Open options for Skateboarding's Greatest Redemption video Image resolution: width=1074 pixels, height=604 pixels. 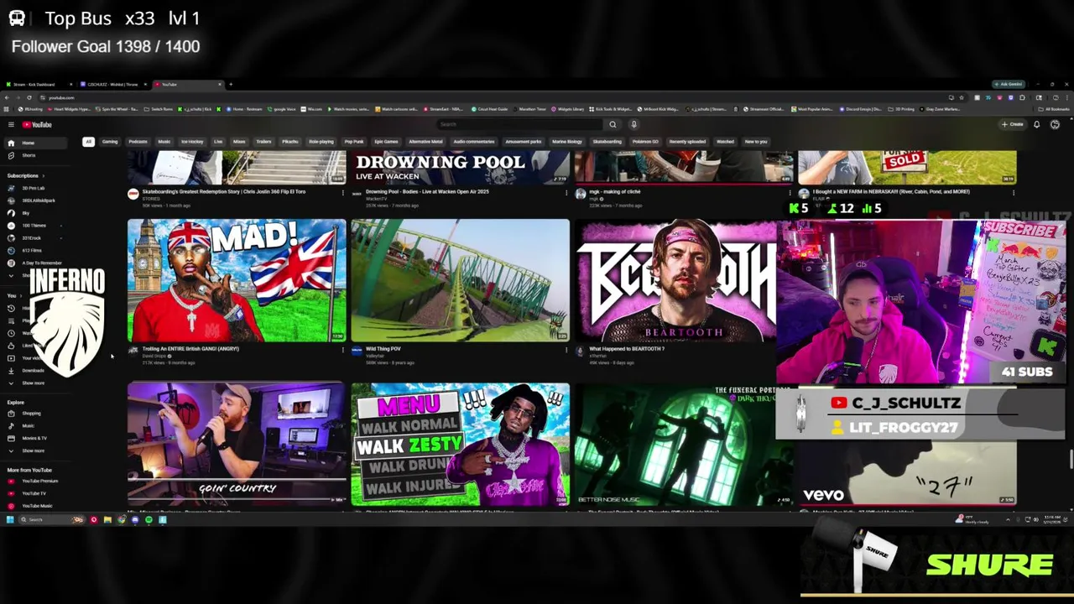342,192
